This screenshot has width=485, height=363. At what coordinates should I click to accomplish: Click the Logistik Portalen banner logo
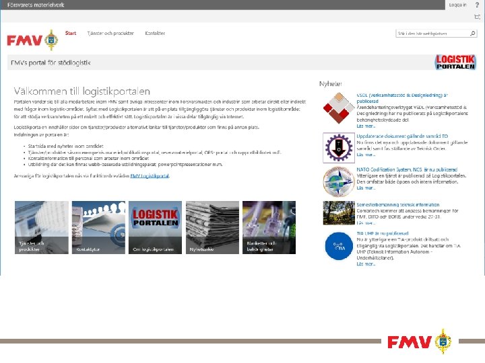coord(455,62)
